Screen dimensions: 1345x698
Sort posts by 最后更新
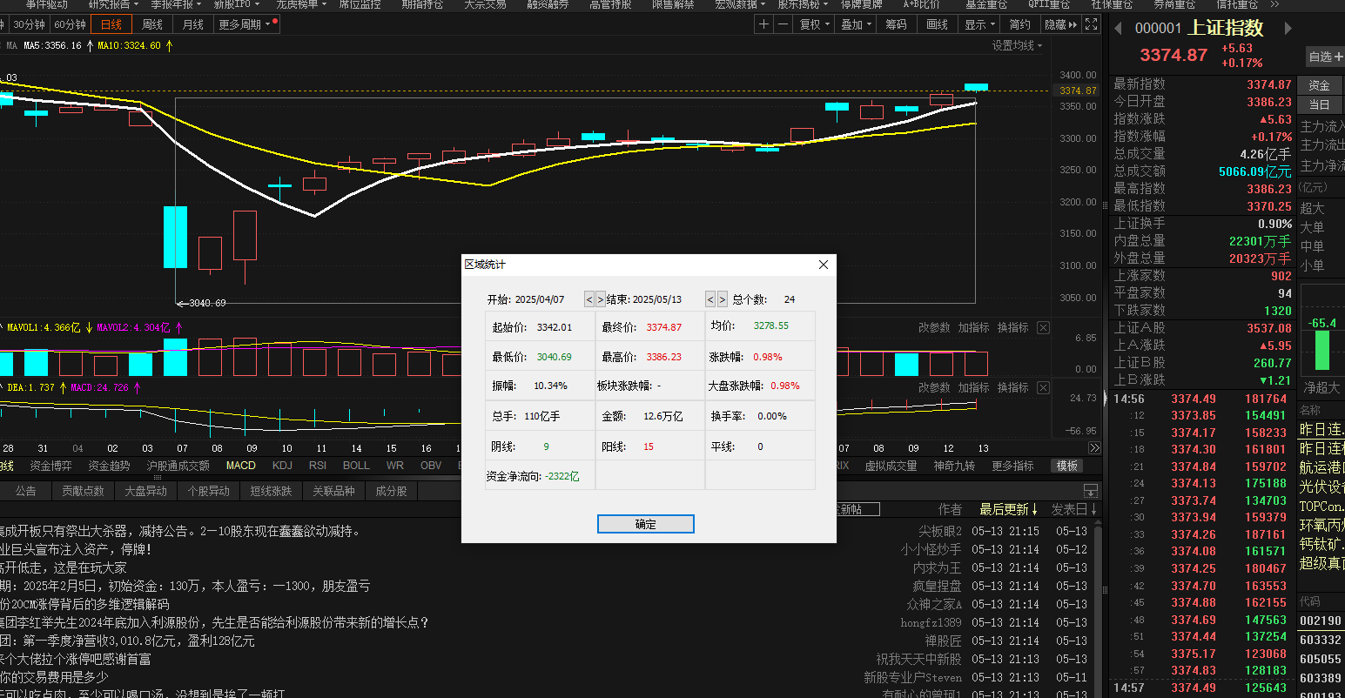[1008, 509]
